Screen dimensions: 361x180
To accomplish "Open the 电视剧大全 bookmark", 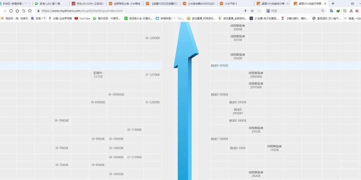I will click(x=139, y=18).
